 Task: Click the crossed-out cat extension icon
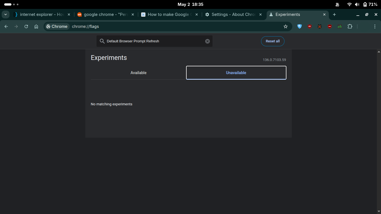tap(320, 26)
